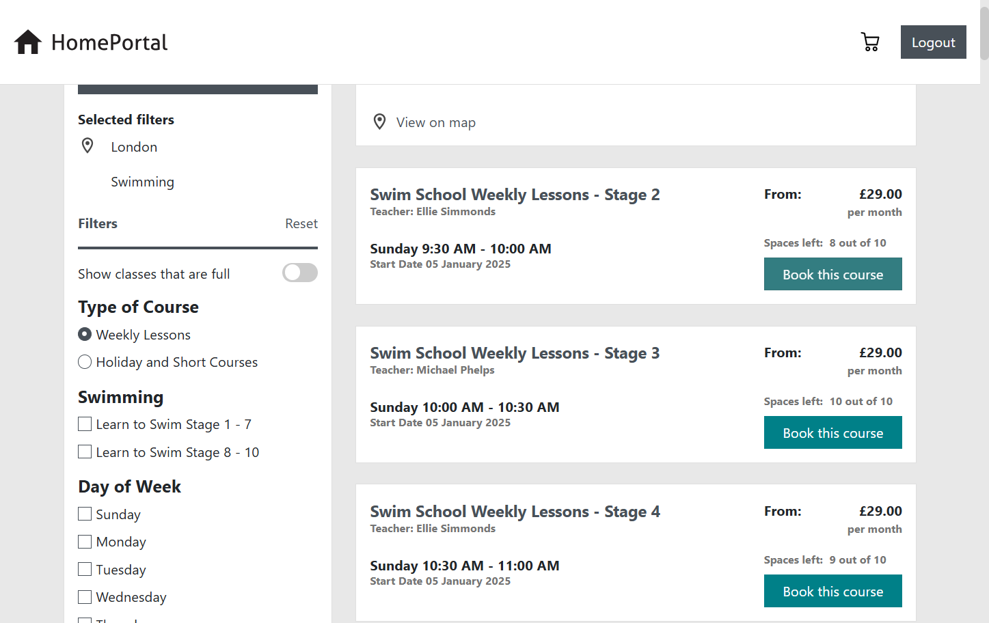Select Weekly Lessons radio button

[x=85, y=334]
